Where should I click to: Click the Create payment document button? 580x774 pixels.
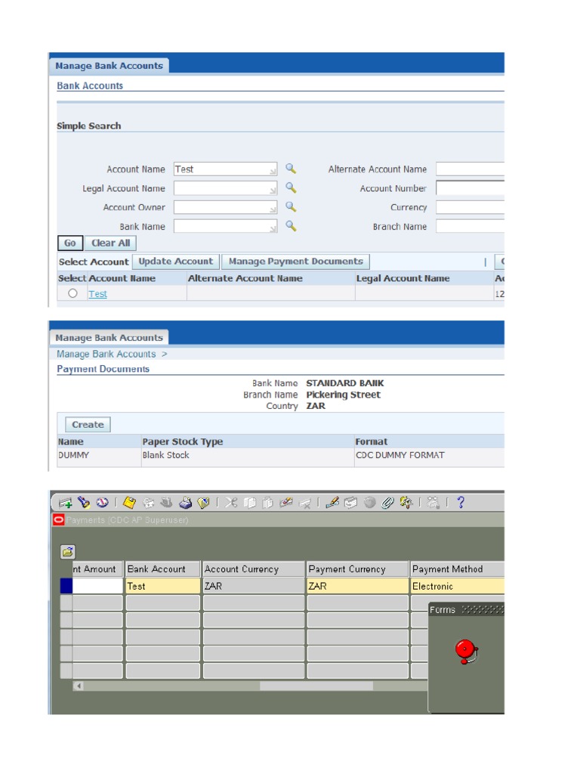(x=88, y=425)
